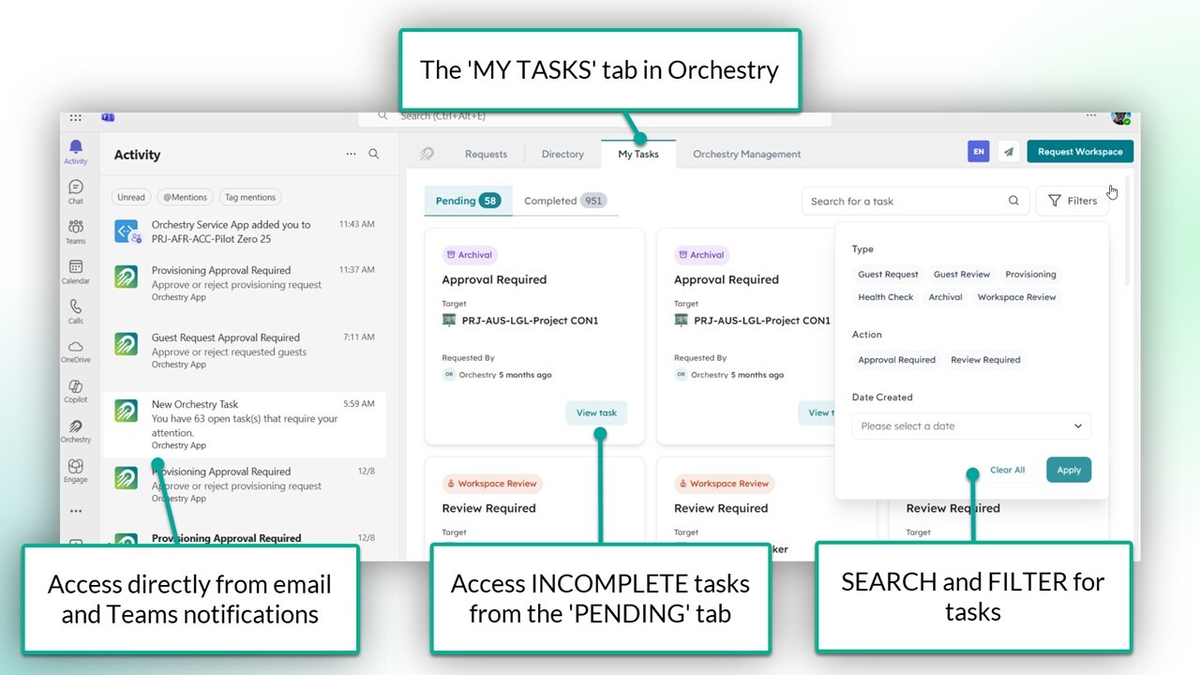Click into the Search for a task field
The height and width of the screenshot is (675, 1200).
pyautogui.click(x=915, y=201)
